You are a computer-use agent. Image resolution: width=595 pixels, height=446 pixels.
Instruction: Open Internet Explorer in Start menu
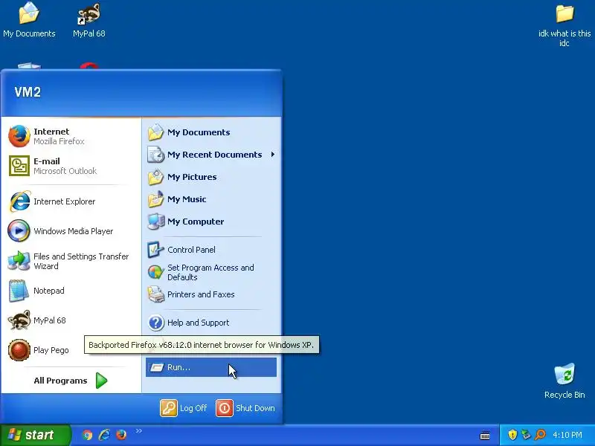click(71, 201)
